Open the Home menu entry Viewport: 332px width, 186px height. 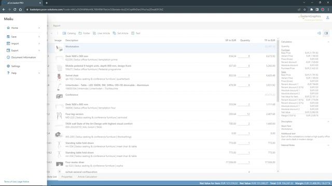pyautogui.click(x=23, y=28)
